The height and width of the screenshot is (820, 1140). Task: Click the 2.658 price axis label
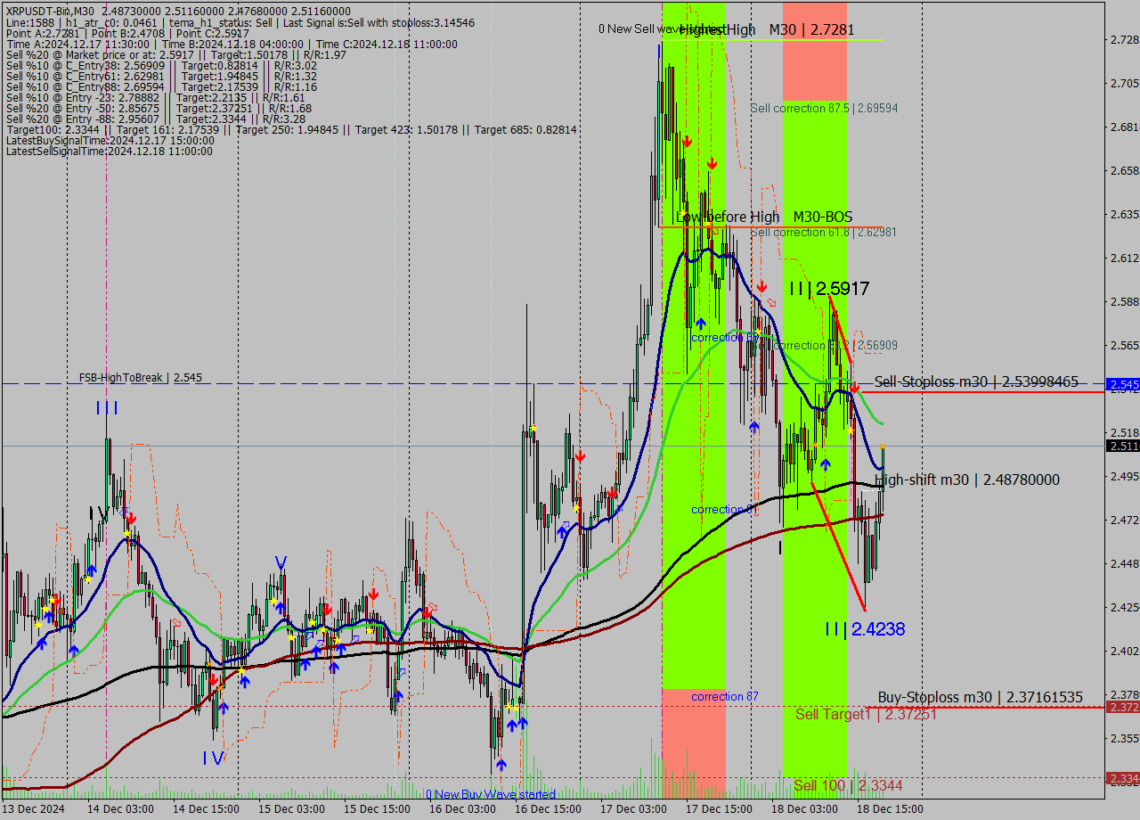point(1124,170)
